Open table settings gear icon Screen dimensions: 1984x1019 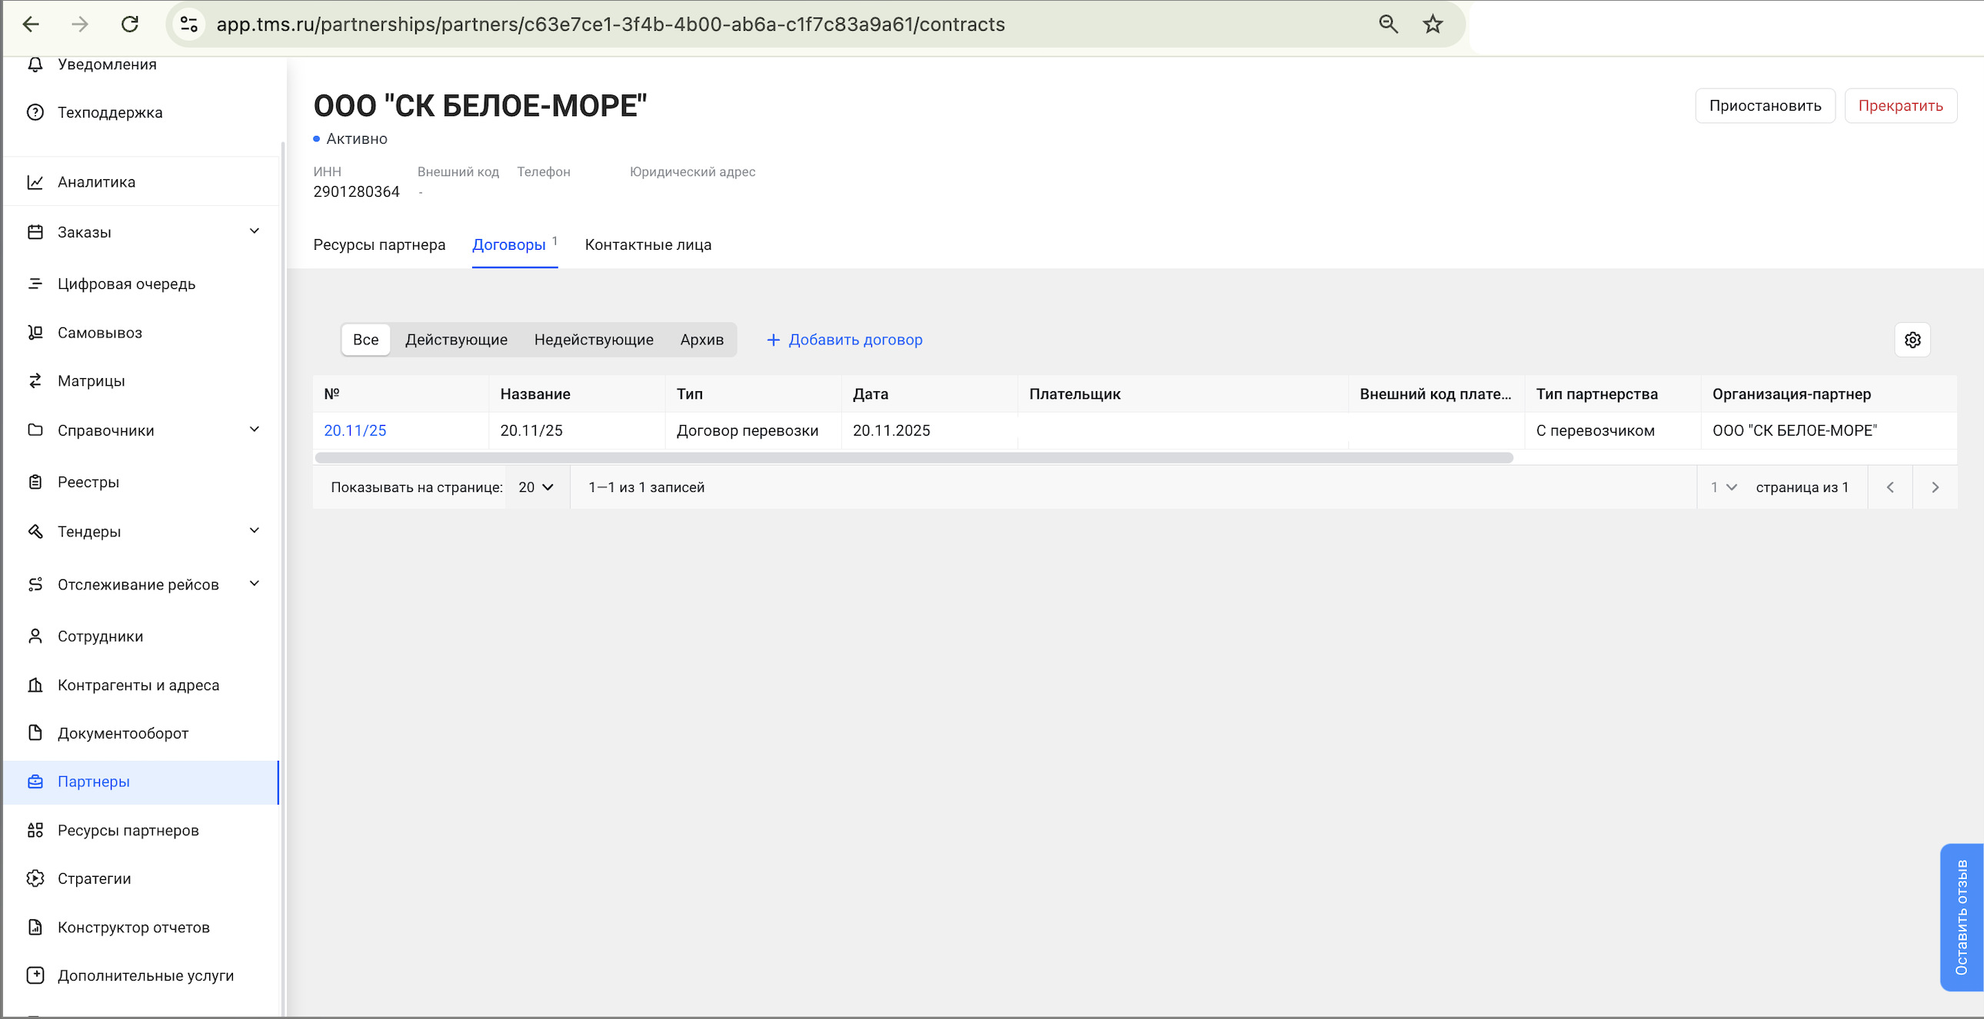1912,340
